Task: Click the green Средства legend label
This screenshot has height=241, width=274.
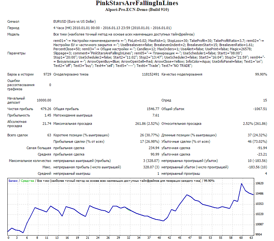Action: [x=27, y=181]
